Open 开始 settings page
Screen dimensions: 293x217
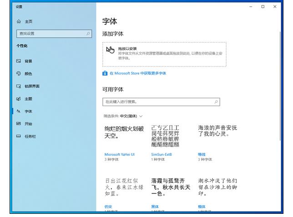[28, 124]
